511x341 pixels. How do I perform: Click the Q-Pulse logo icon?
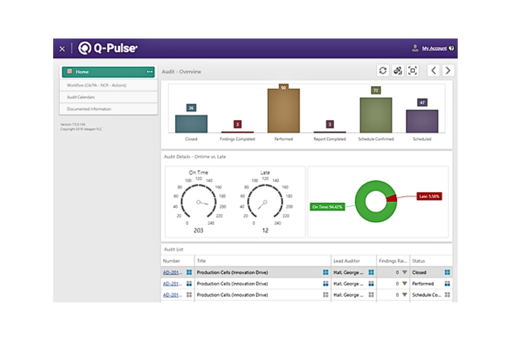pyautogui.click(x=84, y=48)
